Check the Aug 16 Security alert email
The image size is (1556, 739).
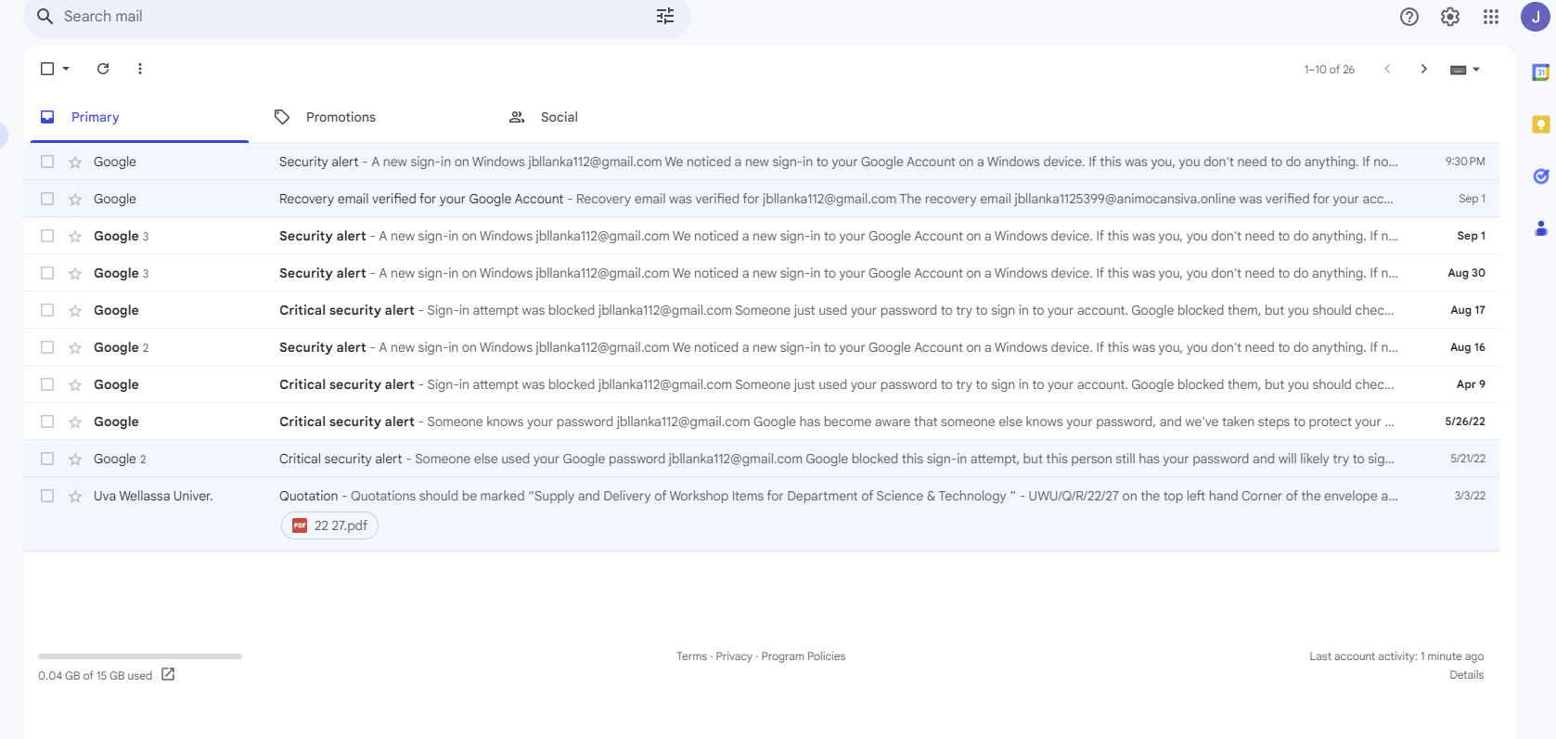click(47, 347)
